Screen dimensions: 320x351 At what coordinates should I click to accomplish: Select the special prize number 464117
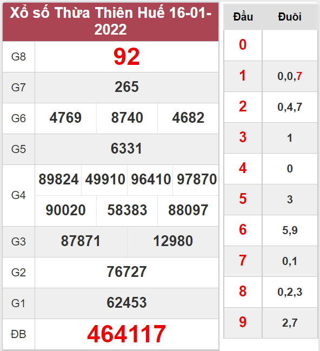tap(126, 334)
